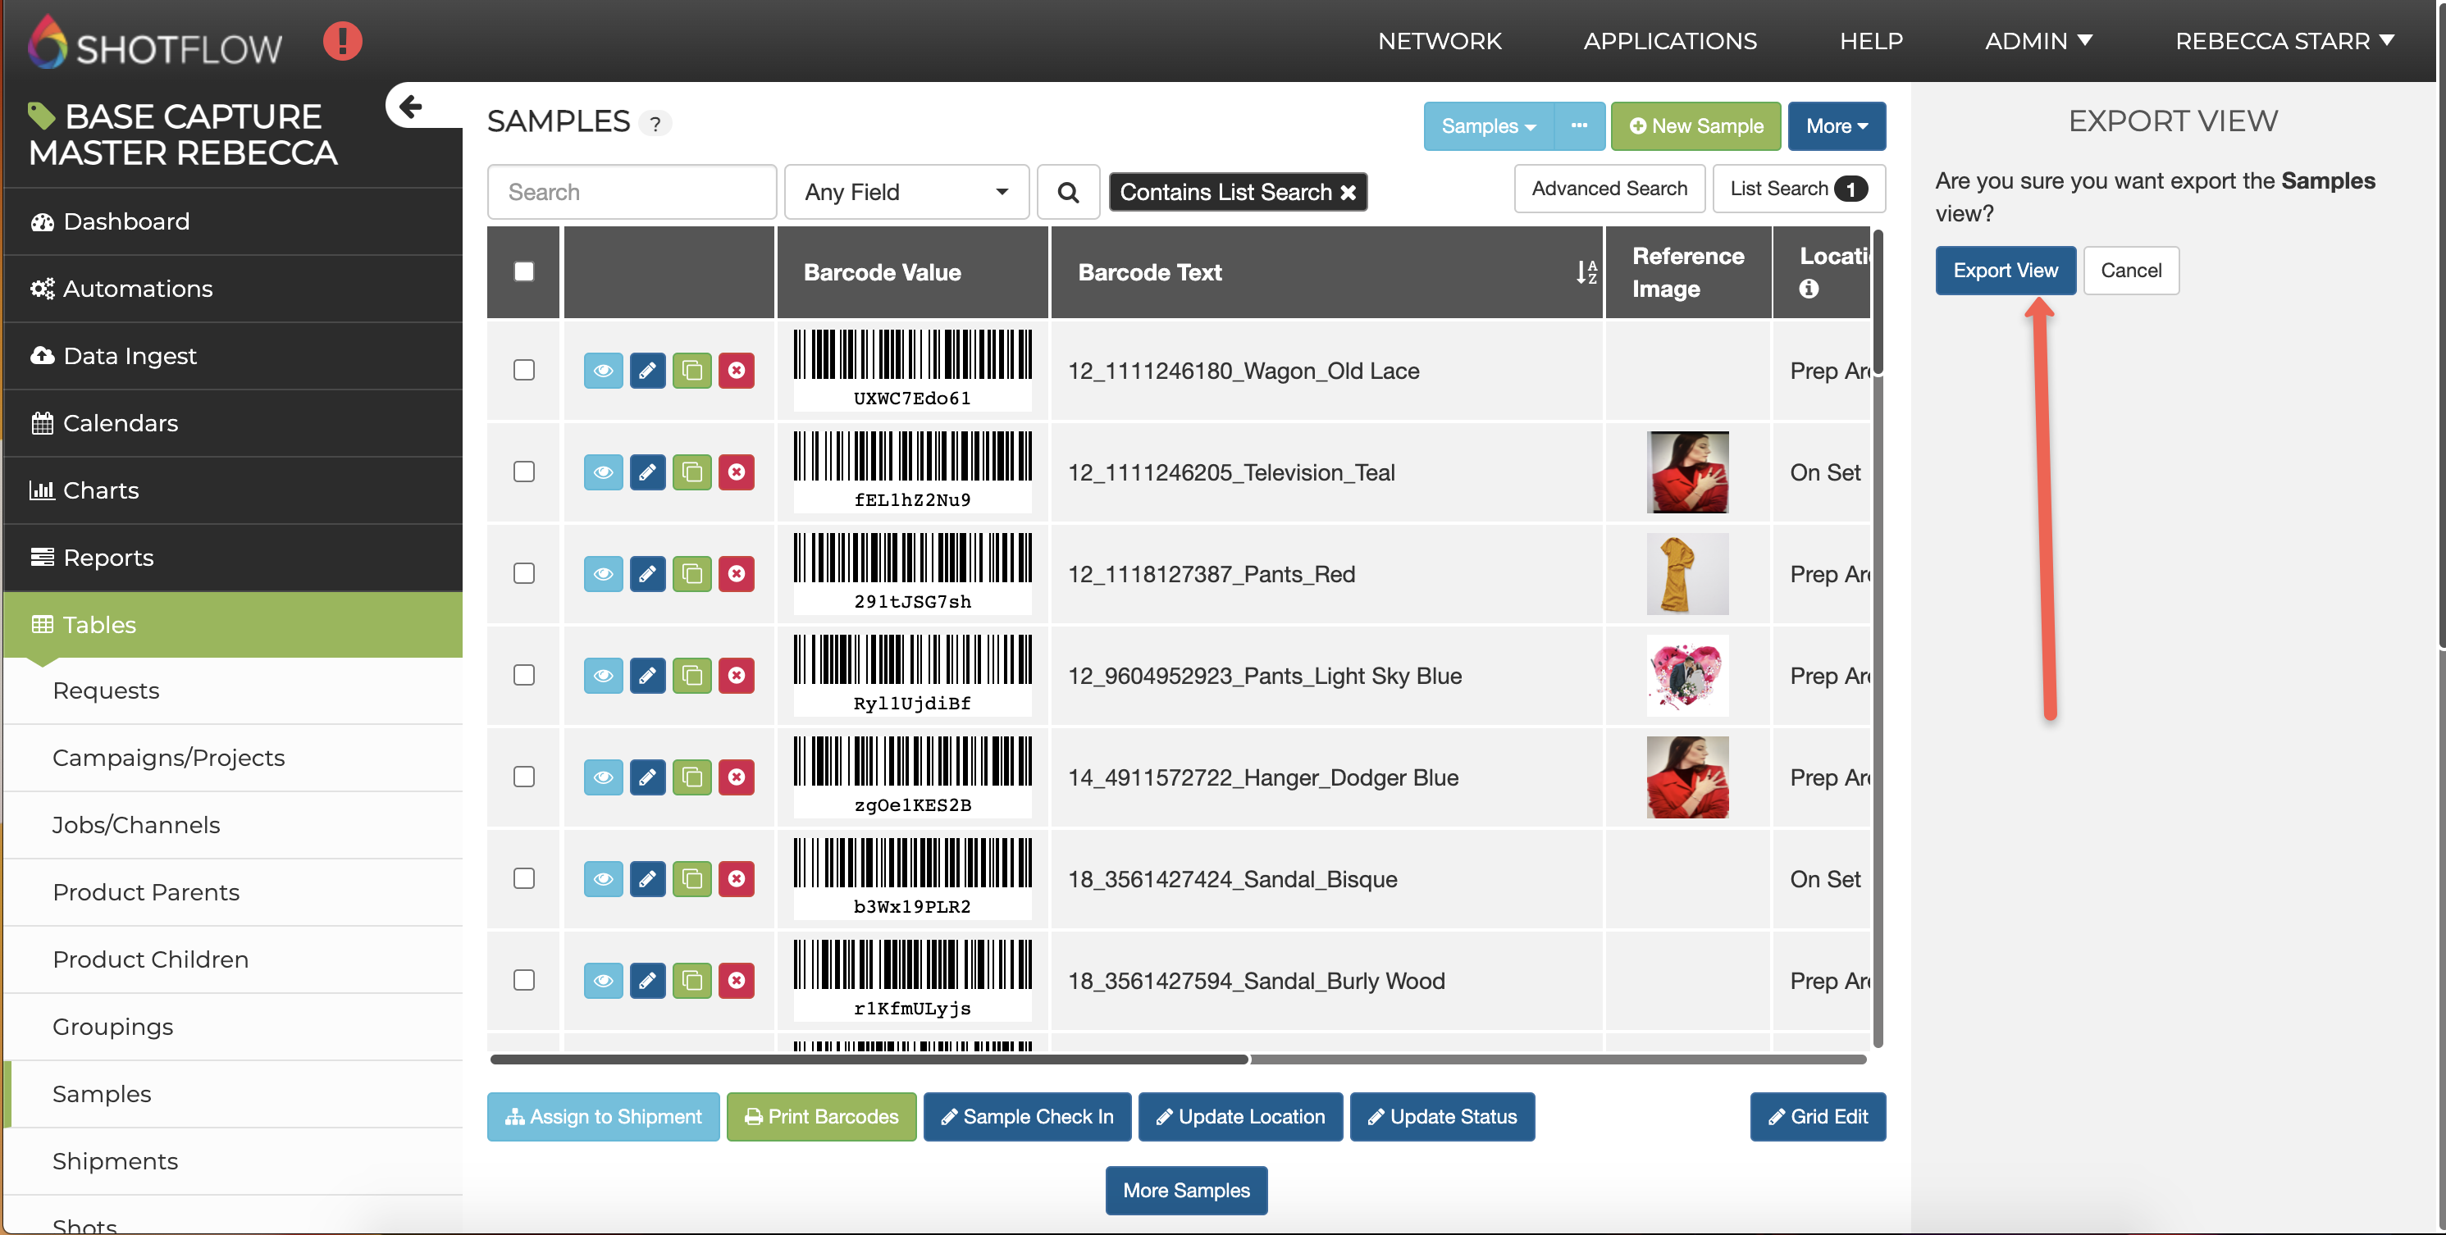This screenshot has width=2446, height=1235.
Task: Click the Television_Teal reference image thumbnail
Action: click(x=1686, y=472)
